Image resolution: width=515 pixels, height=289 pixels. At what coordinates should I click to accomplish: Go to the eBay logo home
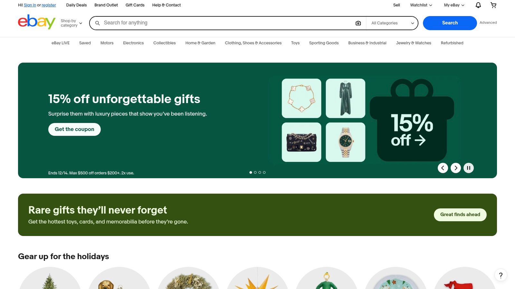(37, 22)
